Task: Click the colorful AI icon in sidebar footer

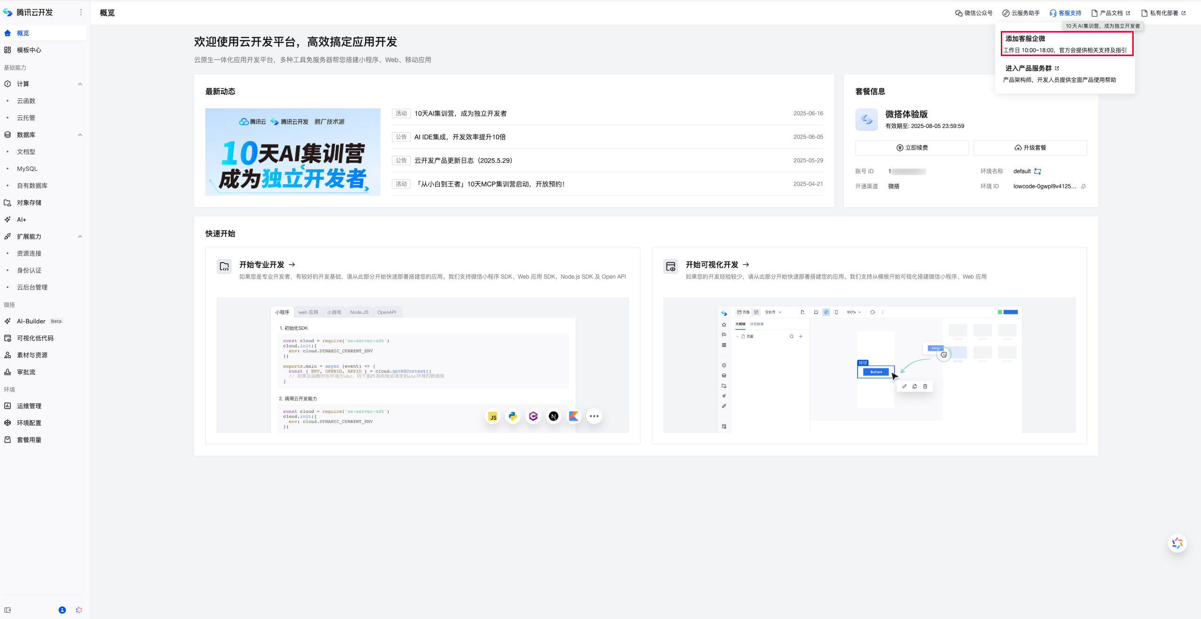Action: pyautogui.click(x=79, y=610)
